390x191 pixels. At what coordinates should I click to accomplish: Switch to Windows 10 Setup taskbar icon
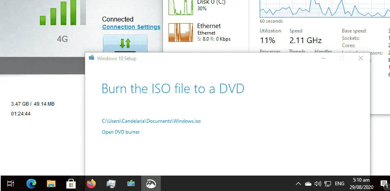131,184
